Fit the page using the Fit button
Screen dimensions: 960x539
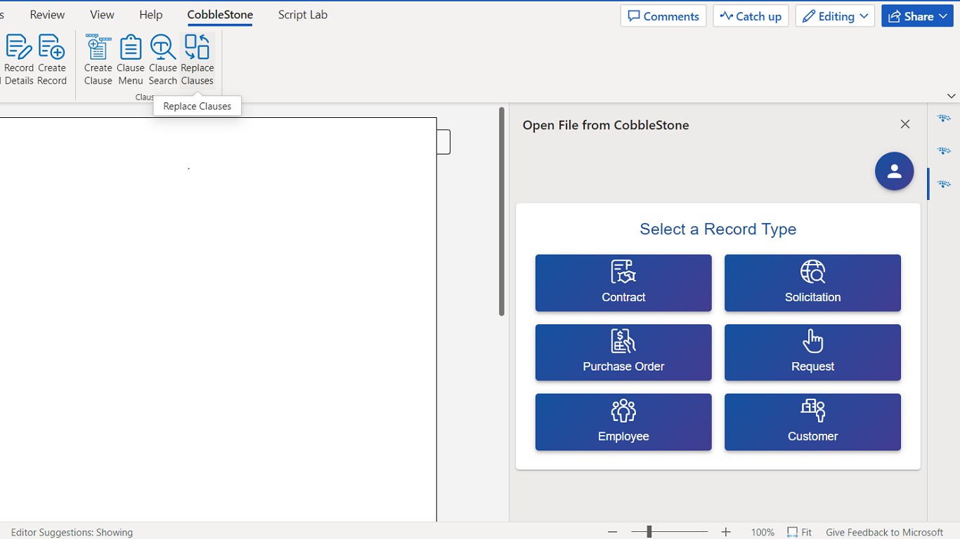pyautogui.click(x=800, y=532)
